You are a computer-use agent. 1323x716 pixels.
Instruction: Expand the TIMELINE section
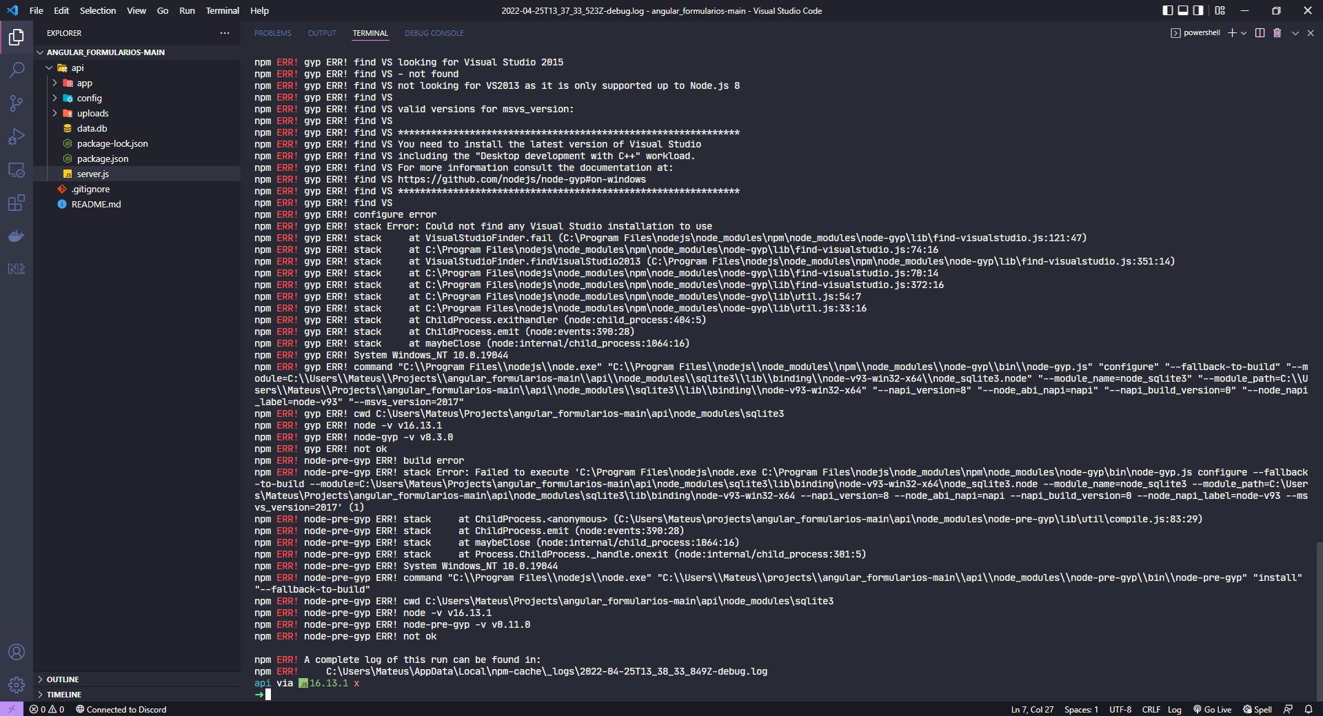pos(63,695)
